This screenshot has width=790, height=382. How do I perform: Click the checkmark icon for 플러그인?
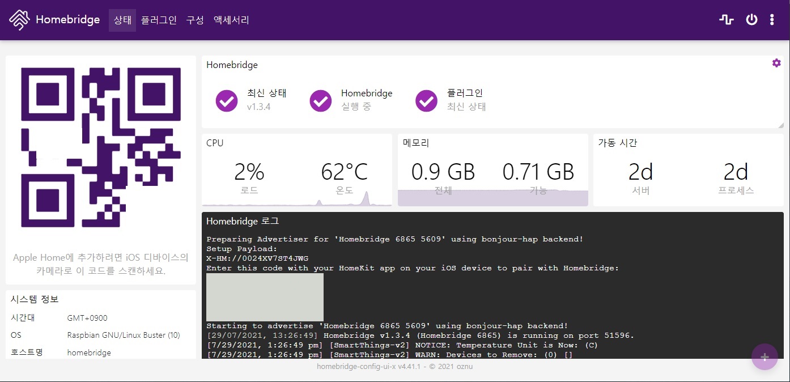(426, 101)
